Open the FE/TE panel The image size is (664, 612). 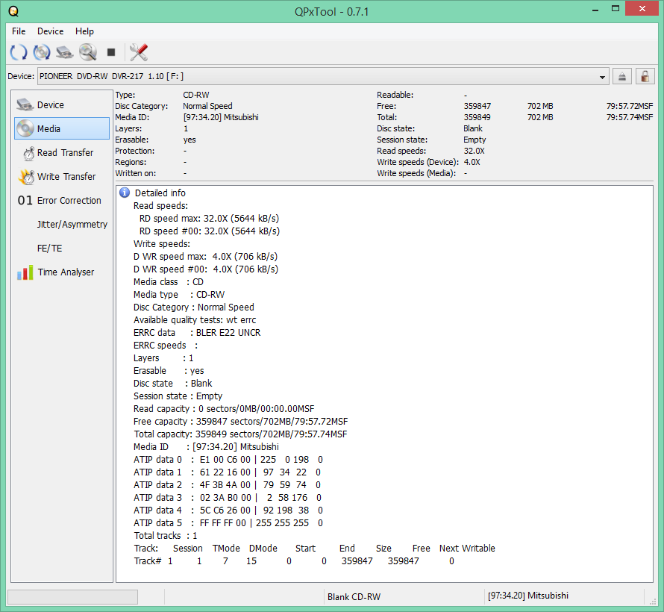click(x=62, y=249)
